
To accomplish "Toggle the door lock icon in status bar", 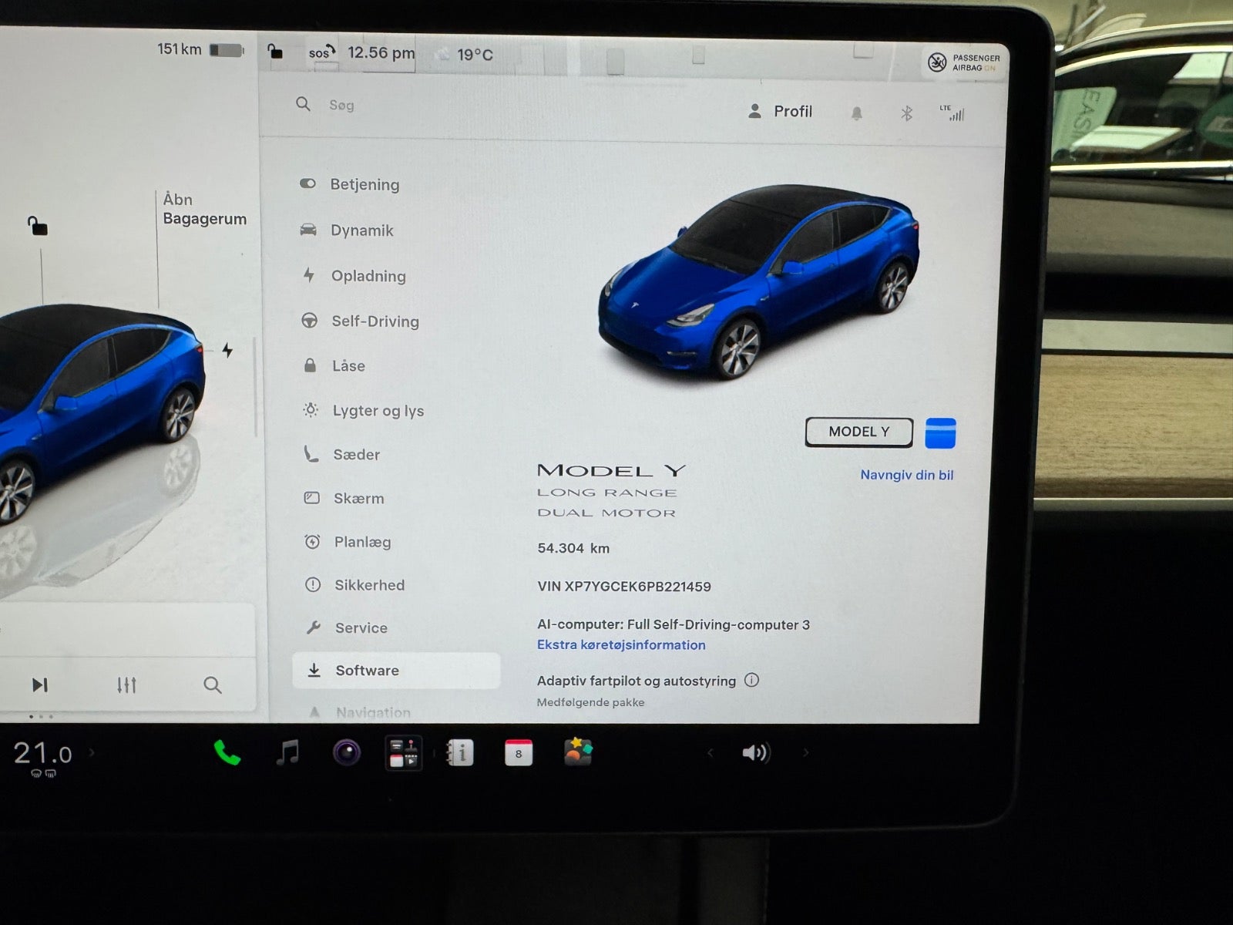I will (x=275, y=52).
